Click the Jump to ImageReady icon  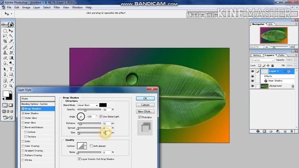8,118
